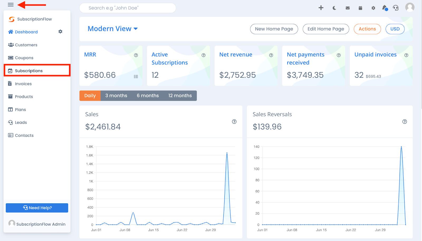Image resolution: width=422 pixels, height=241 pixels.
Task: Select the 6 months tab
Action: pos(148,96)
